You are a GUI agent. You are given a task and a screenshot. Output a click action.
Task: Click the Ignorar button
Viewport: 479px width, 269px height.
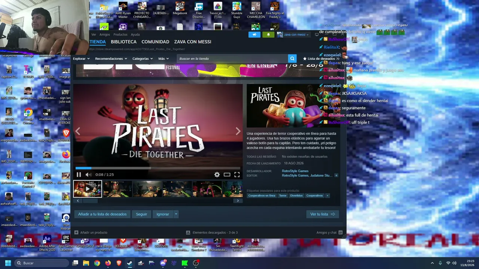point(163,214)
